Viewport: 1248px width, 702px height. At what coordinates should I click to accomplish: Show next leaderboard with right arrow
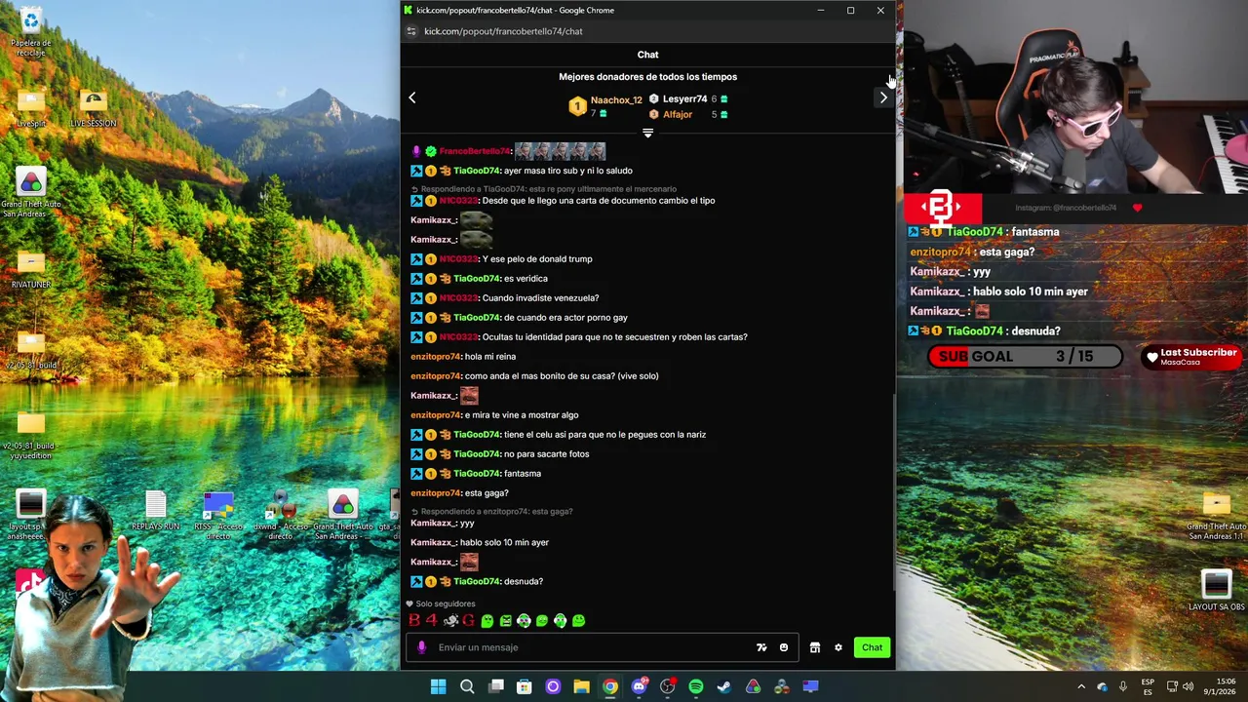[883, 97]
